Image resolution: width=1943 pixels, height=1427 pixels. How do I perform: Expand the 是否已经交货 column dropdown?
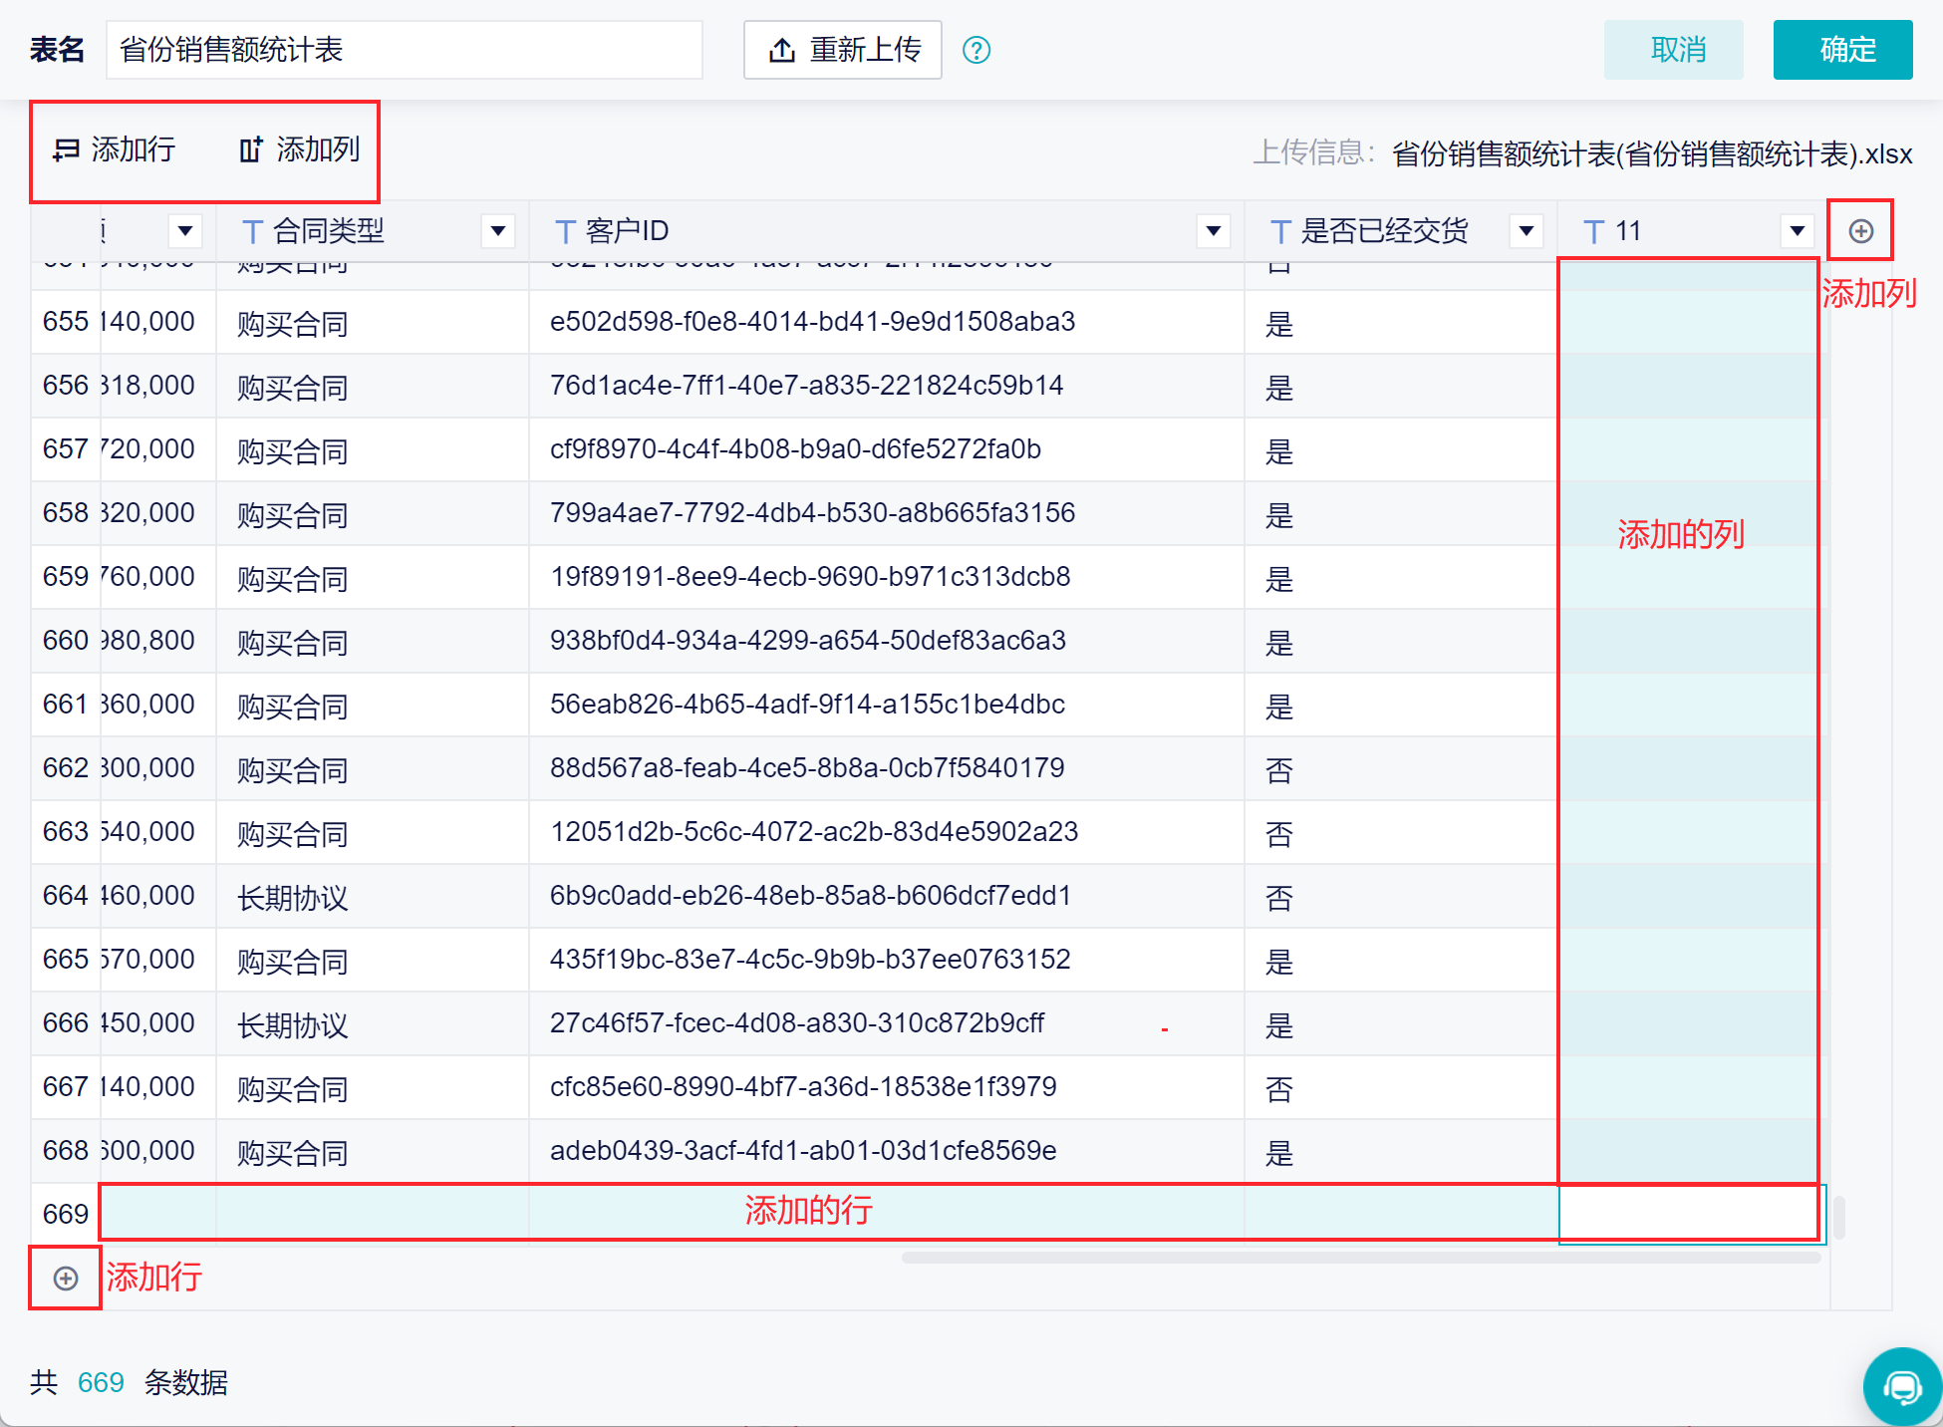point(1527,231)
